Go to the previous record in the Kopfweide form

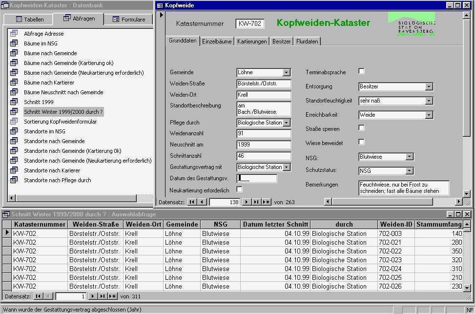pyautogui.click(x=202, y=202)
